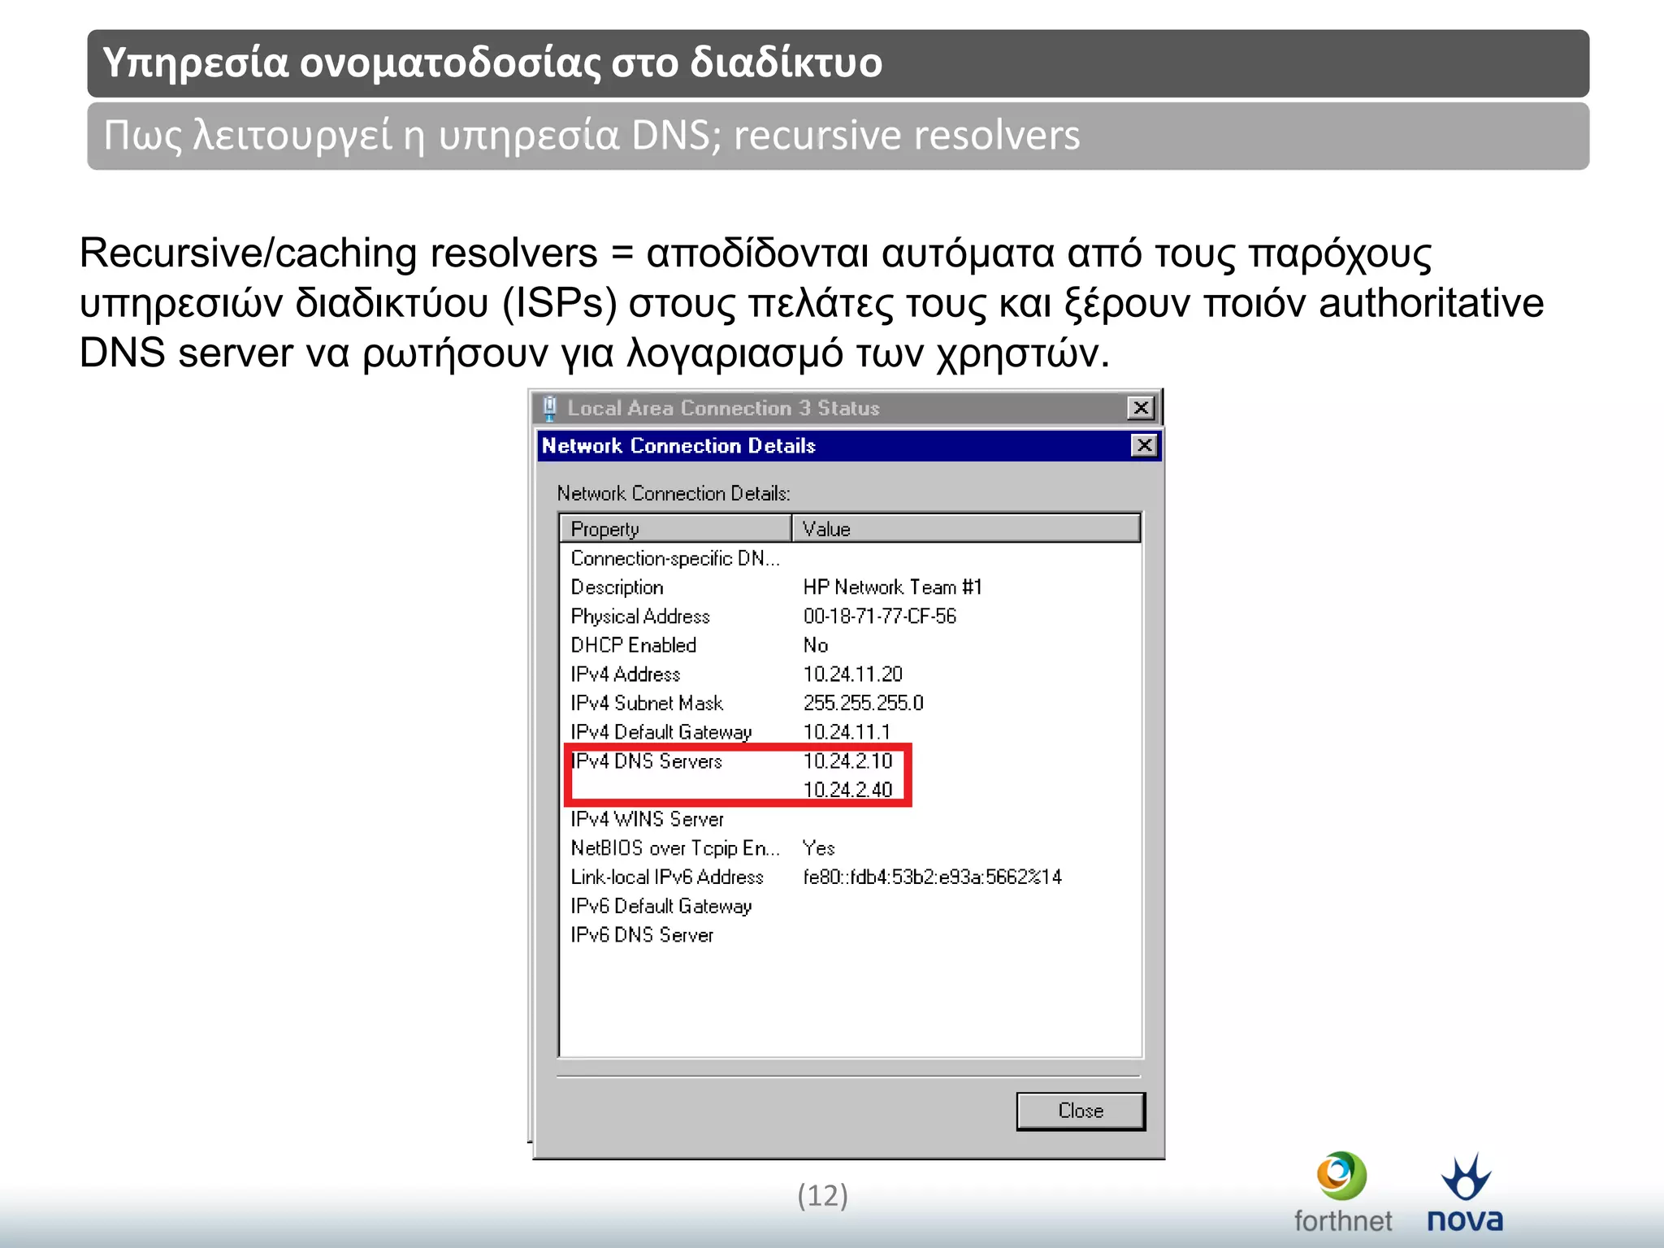
Task: Click the DNS server value 10.24.2.40
Action: click(847, 790)
